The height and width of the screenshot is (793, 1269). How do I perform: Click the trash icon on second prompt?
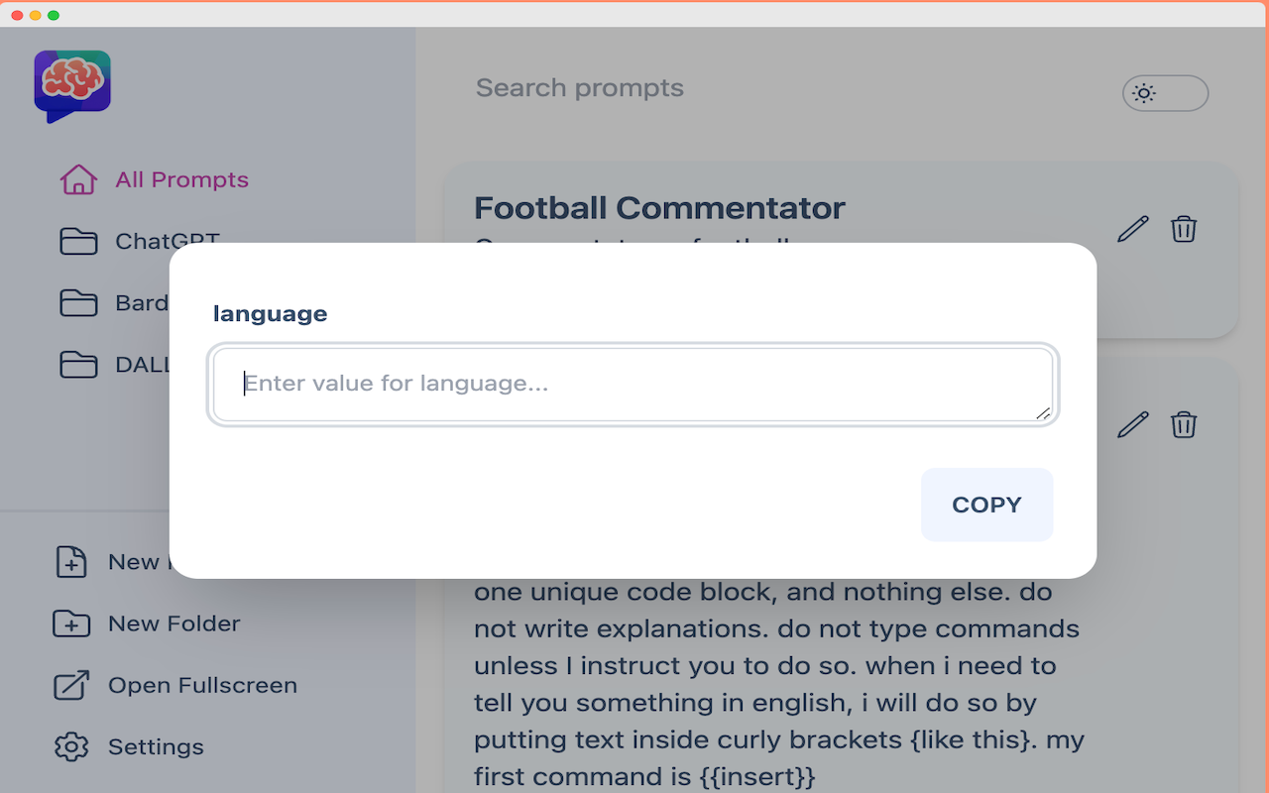point(1184,425)
